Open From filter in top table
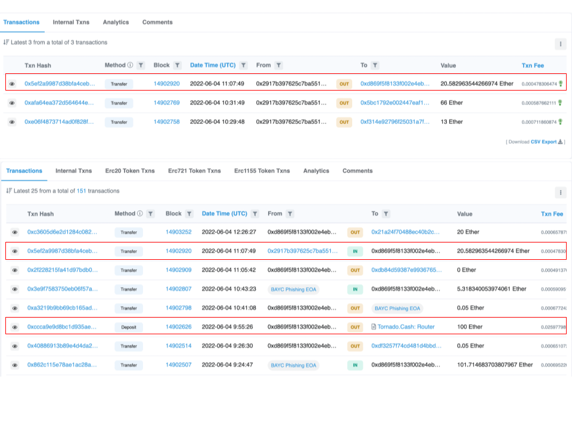This screenshot has height=429, width=572. (x=279, y=66)
